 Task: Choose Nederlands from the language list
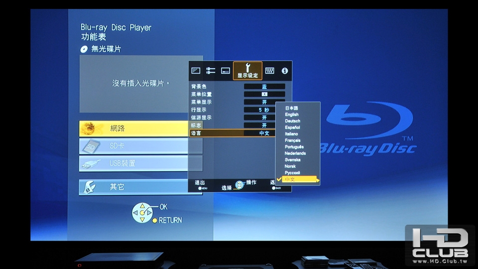[295, 153]
